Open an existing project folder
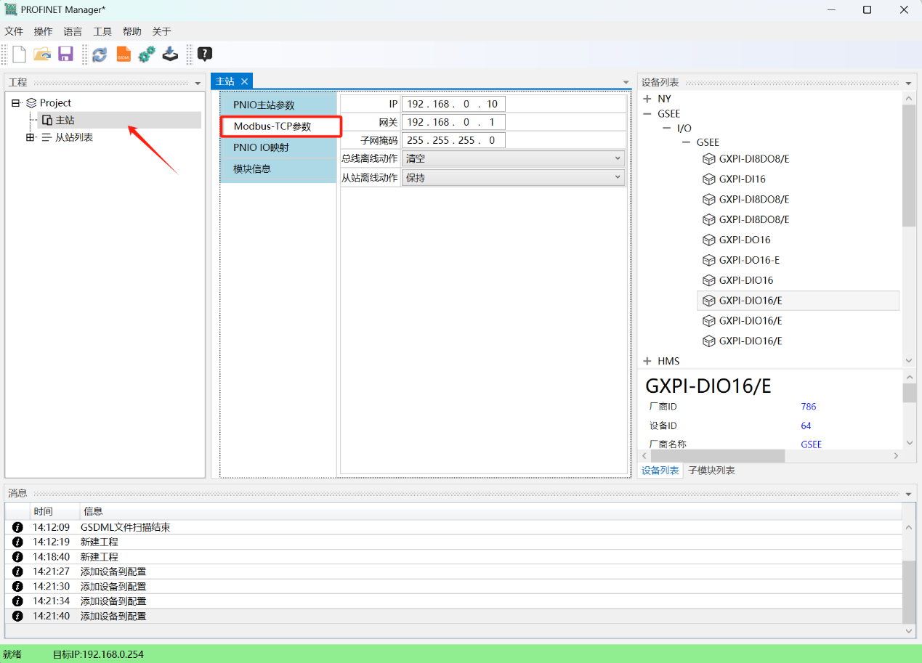This screenshot has width=922, height=663. [x=42, y=54]
